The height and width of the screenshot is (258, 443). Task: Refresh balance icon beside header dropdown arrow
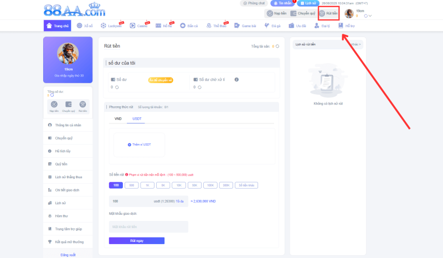click(x=366, y=16)
